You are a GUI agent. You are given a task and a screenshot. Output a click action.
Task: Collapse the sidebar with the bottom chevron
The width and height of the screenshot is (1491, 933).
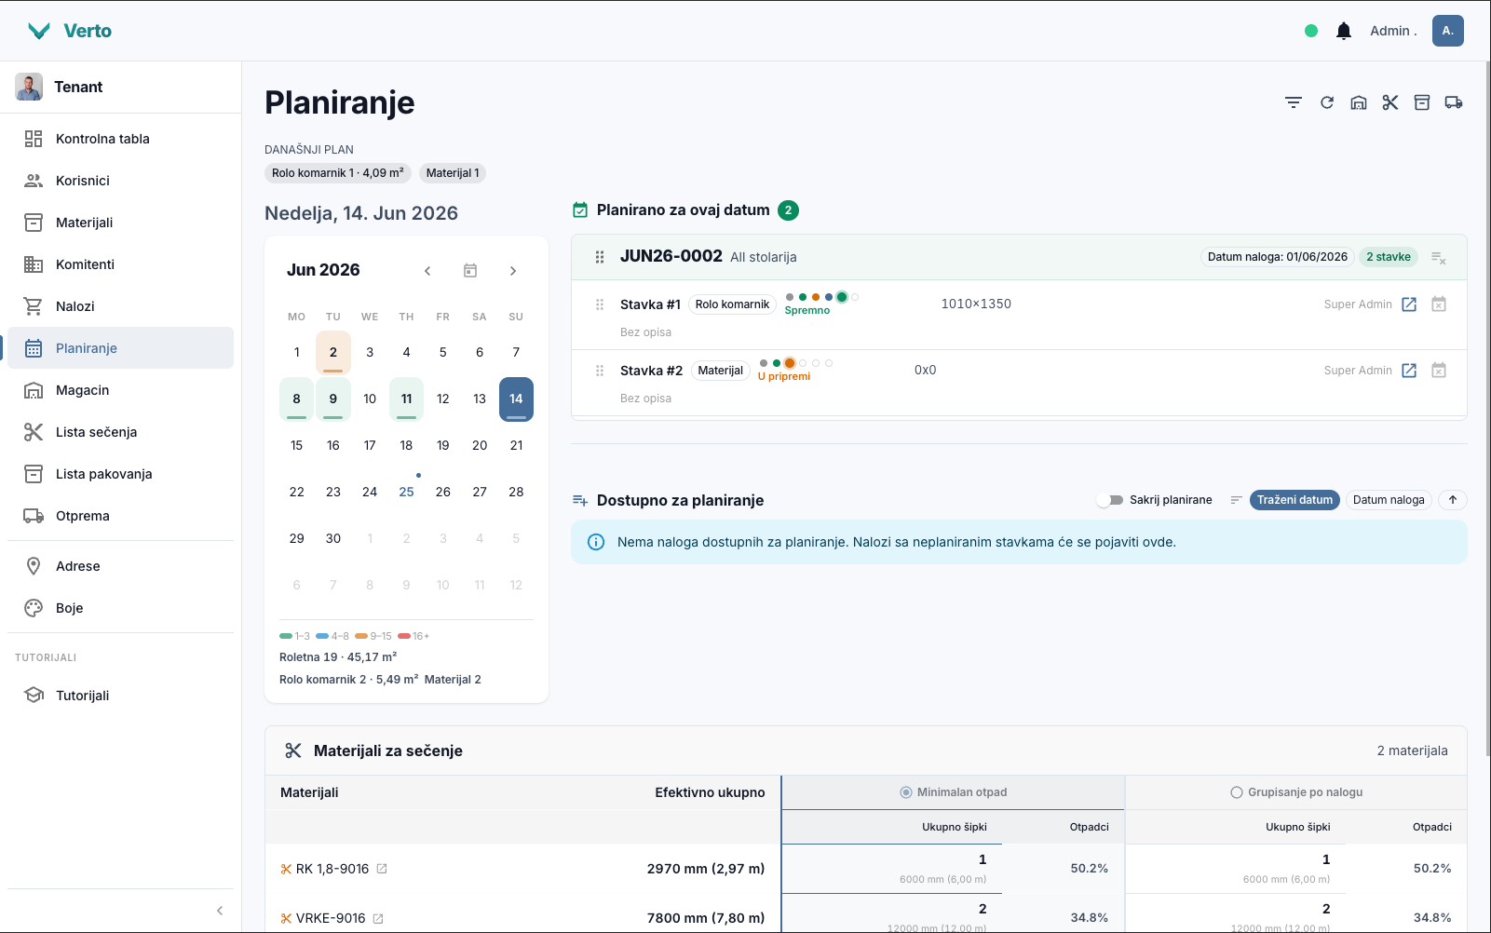[220, 911]
